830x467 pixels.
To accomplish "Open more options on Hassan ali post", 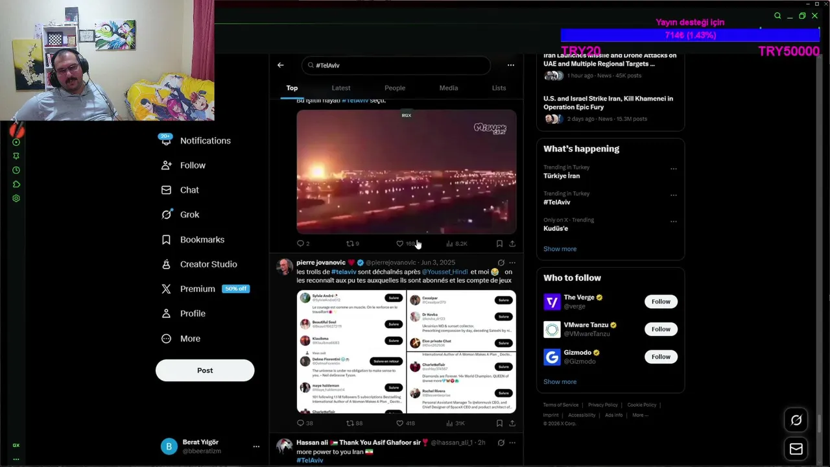I will click(x=512, y=442).
